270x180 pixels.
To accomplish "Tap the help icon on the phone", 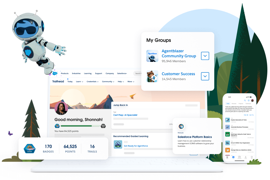I will pyautogui.click(x=249, y=100).
